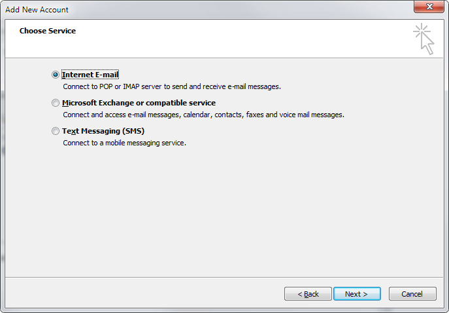Click the sparkle cursor icon in header

pos(424,39)
